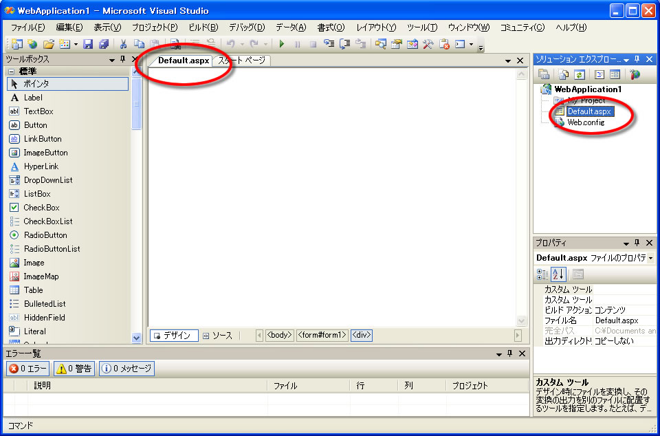Switch to the スタート ページ tab
660x436 pixels.
241,61
